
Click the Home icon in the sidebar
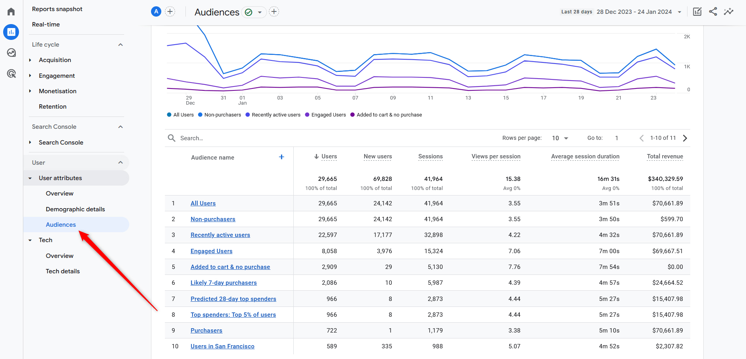[x=11, y=11]
